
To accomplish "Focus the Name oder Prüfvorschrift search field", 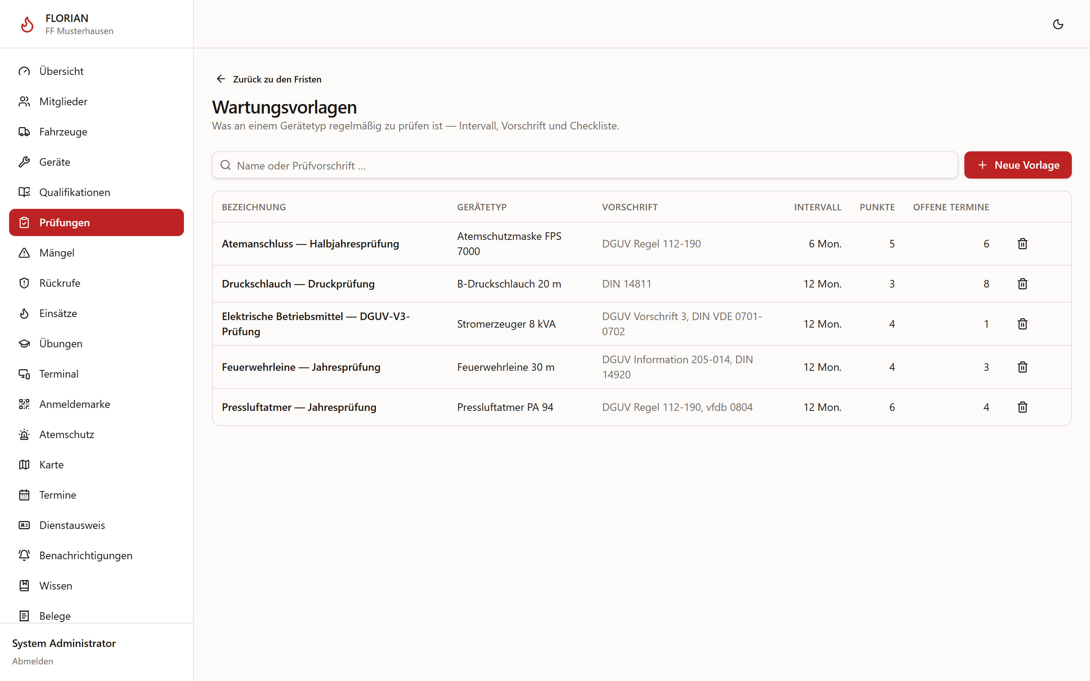I will click(585, 165).
